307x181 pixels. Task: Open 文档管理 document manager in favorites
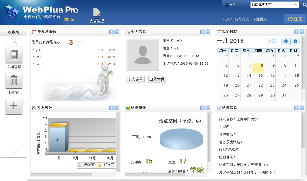14,55
